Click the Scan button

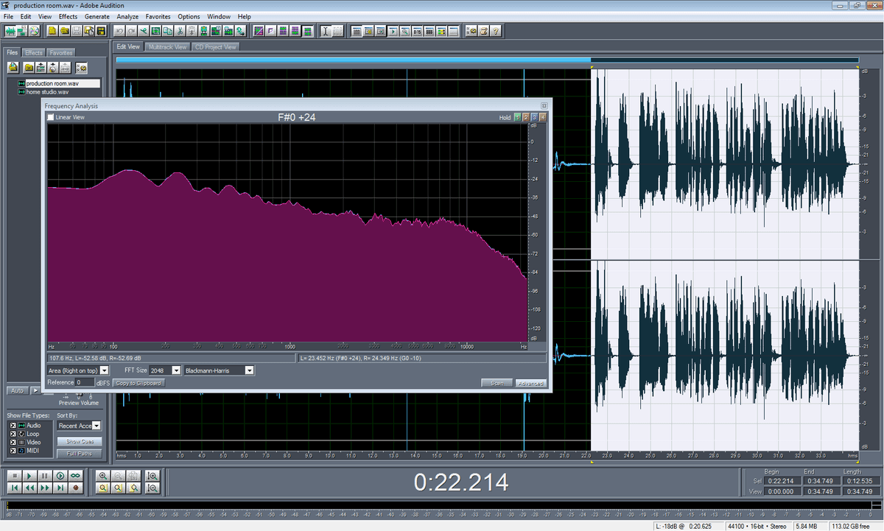[x=497, y=383]
